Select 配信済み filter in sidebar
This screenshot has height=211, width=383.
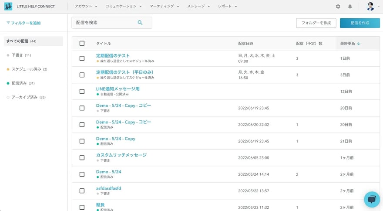tap(20, 83)
